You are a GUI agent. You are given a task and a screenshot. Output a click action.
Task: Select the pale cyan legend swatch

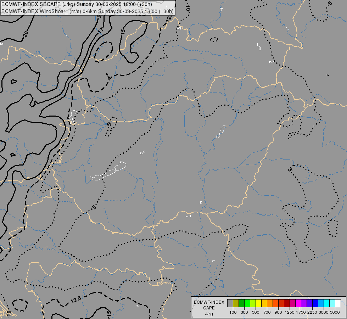click(x=332, y=303)
